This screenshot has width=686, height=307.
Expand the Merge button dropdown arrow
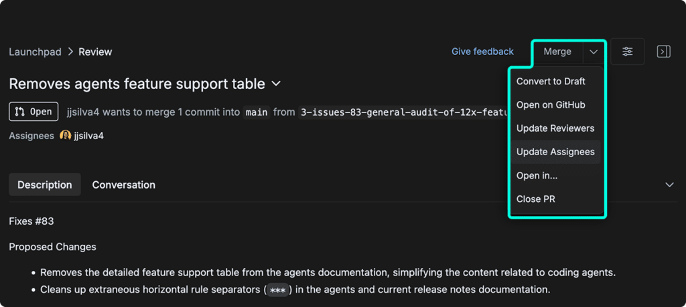coord(594,52)
